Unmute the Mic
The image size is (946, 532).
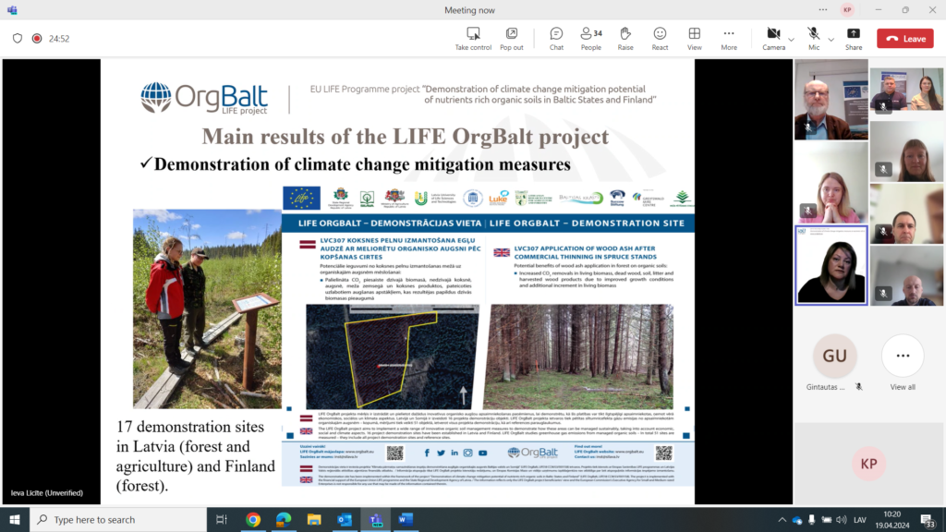pyautogui.click(x=814, y=39)
